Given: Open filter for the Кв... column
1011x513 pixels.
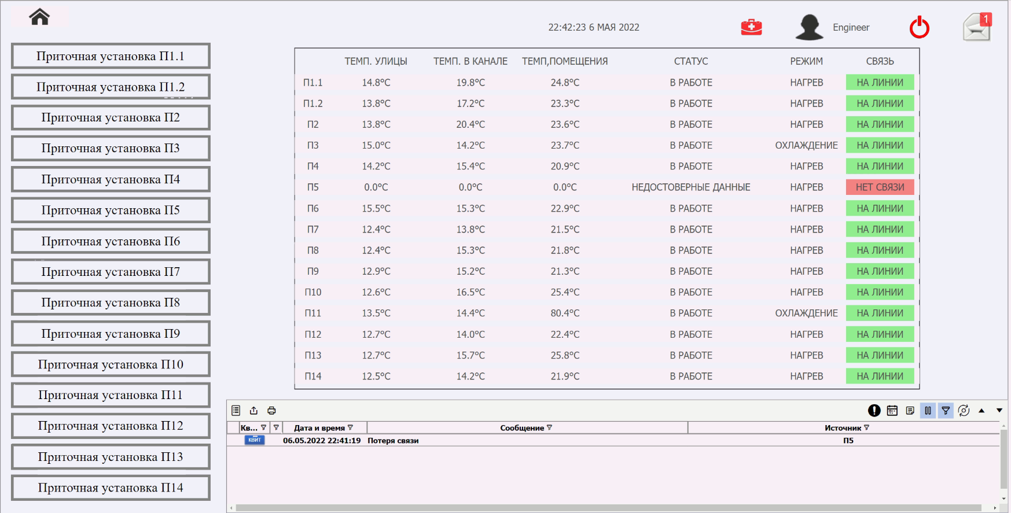Looking at the screenshot, I should click(264, 427).
